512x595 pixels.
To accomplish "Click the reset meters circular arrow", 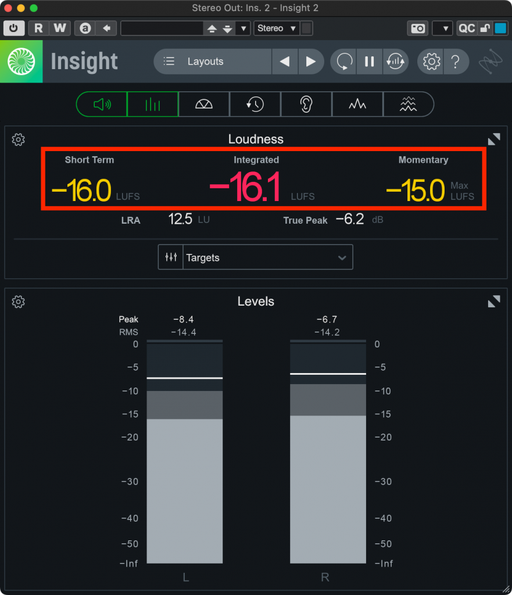I will (344, 62).
